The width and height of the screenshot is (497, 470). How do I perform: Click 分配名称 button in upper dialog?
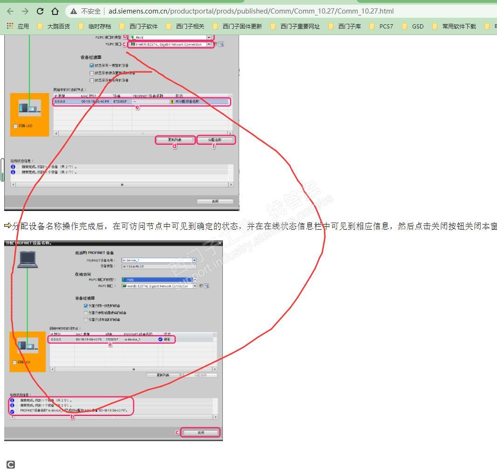(215, 140)
